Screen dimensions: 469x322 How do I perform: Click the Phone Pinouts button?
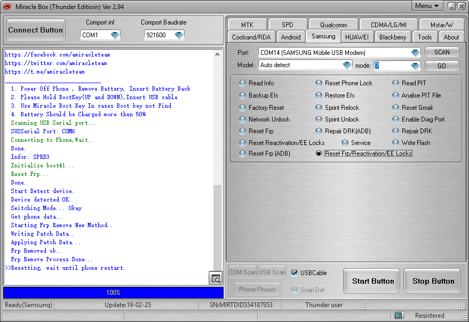[257, 289]
